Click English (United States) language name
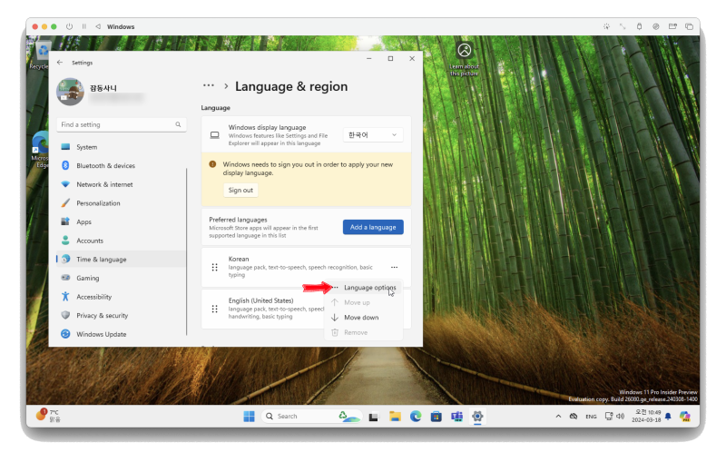 [260, 300]
